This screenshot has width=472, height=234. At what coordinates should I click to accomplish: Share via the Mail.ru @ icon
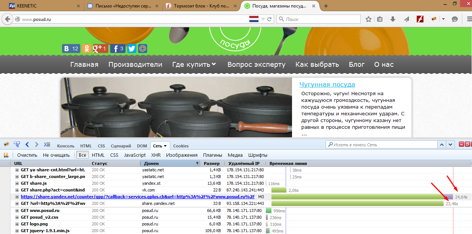(x=143, y=49)
